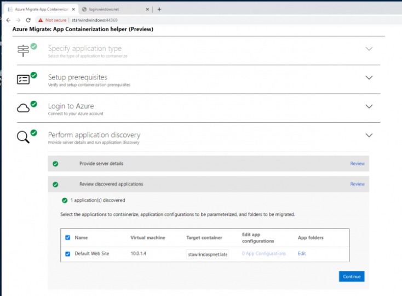Click green check on Provide server details
402x296 pixels.
click(x=55, y=164)
